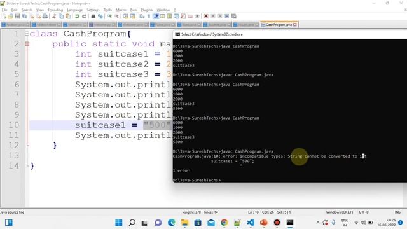Open the Search menu
Image resolution: width=407 pixels, height=229 pixels.
pos(27,10)
